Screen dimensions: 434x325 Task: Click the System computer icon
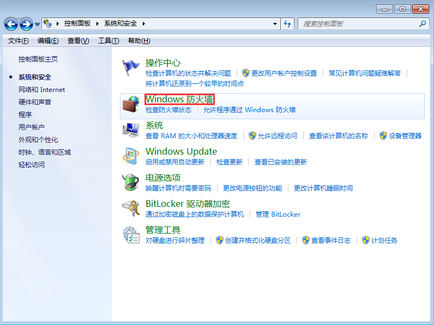(131, 130)
